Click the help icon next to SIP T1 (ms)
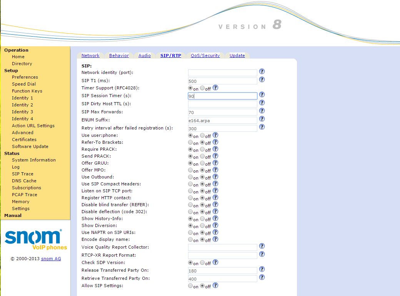 [262, 80]
